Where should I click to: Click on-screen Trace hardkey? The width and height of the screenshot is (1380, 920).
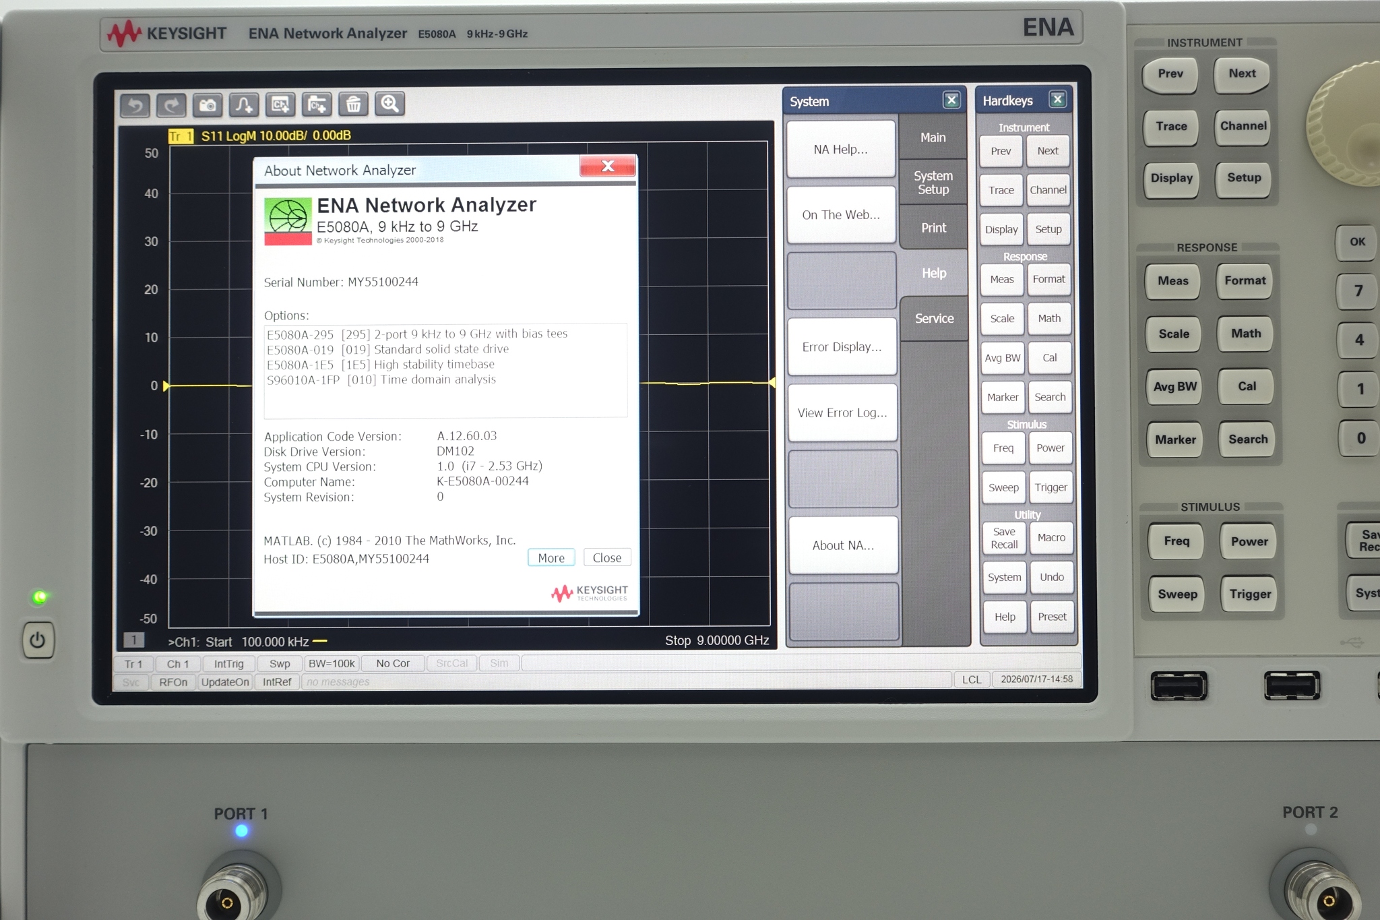click(x=1001, y=190)
